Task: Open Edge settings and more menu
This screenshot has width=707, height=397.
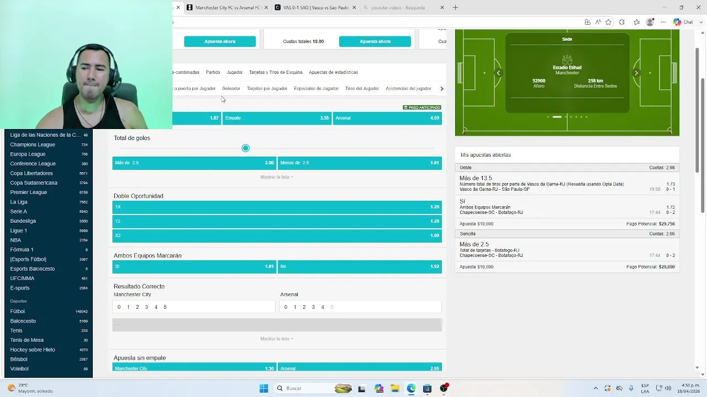Action: [x=663, y=22]
